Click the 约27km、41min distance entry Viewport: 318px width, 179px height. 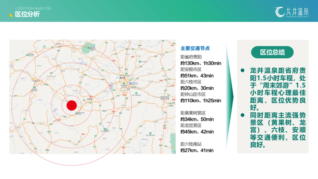tap(197, 150)
